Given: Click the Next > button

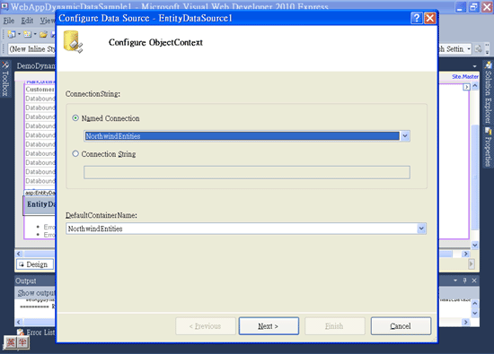Looking at the screenshot, I should click(x=269, y=326).
